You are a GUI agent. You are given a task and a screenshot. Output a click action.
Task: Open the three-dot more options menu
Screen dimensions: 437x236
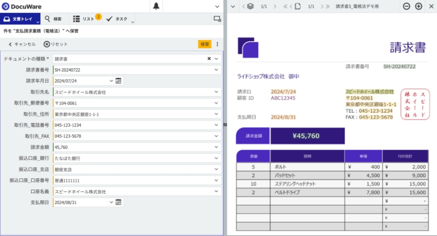pos(217,44)
